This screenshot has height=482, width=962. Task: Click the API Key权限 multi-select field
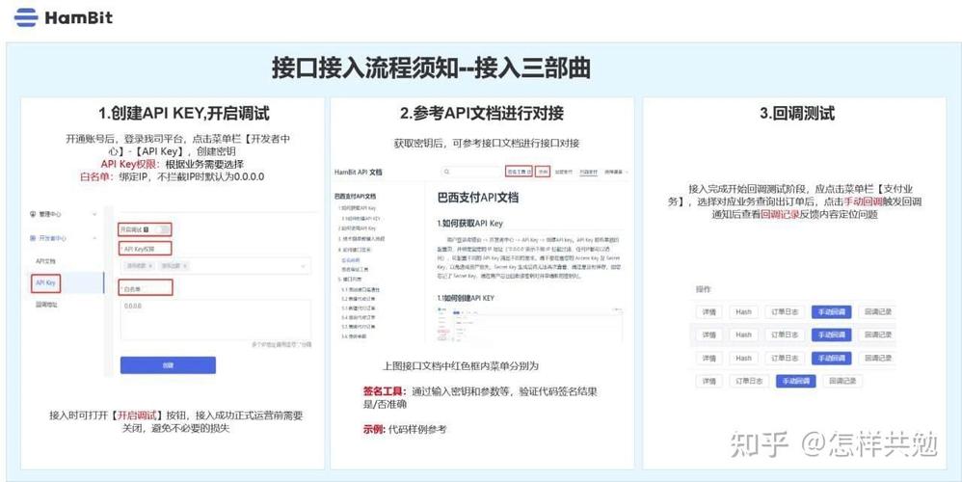tap(215, 266)
